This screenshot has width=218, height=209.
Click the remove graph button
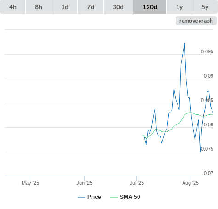pyautogui.click(x=196, y=21)
